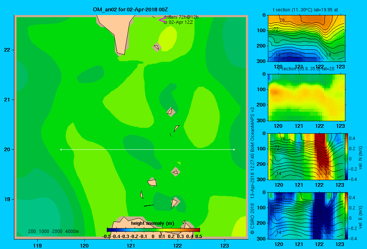Click depth label 300 of the salinity section
This screenshot has height=249, width=367.
pos(261,120)
